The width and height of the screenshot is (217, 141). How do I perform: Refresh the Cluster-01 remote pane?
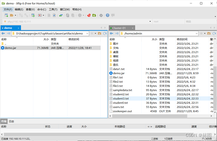pos(214,34)
